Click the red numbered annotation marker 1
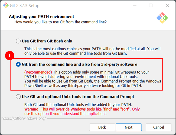This screenshot has height=135, width=176. point(10,55)
